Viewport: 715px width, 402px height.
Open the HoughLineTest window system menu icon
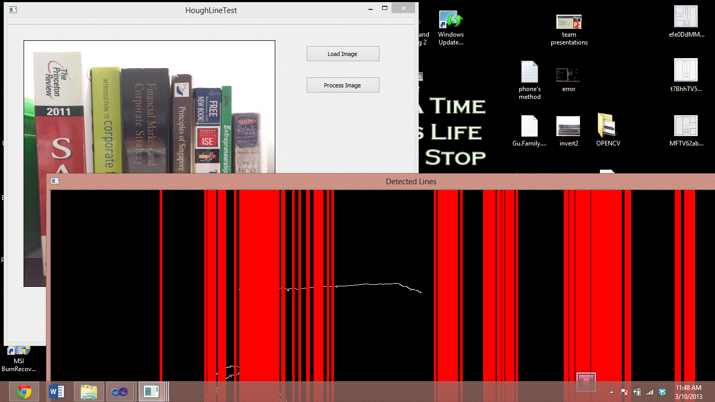coord(13,9)
